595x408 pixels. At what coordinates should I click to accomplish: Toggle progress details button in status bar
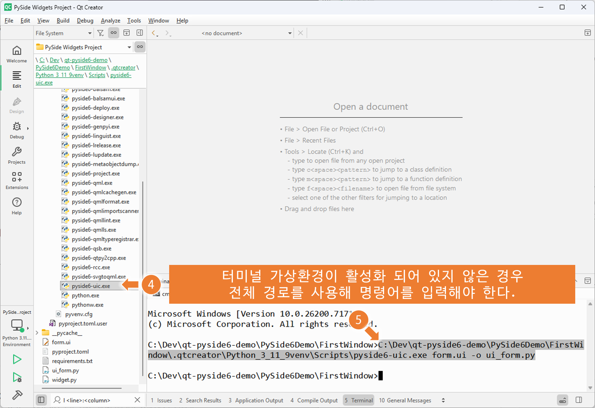tap(563, 400)
